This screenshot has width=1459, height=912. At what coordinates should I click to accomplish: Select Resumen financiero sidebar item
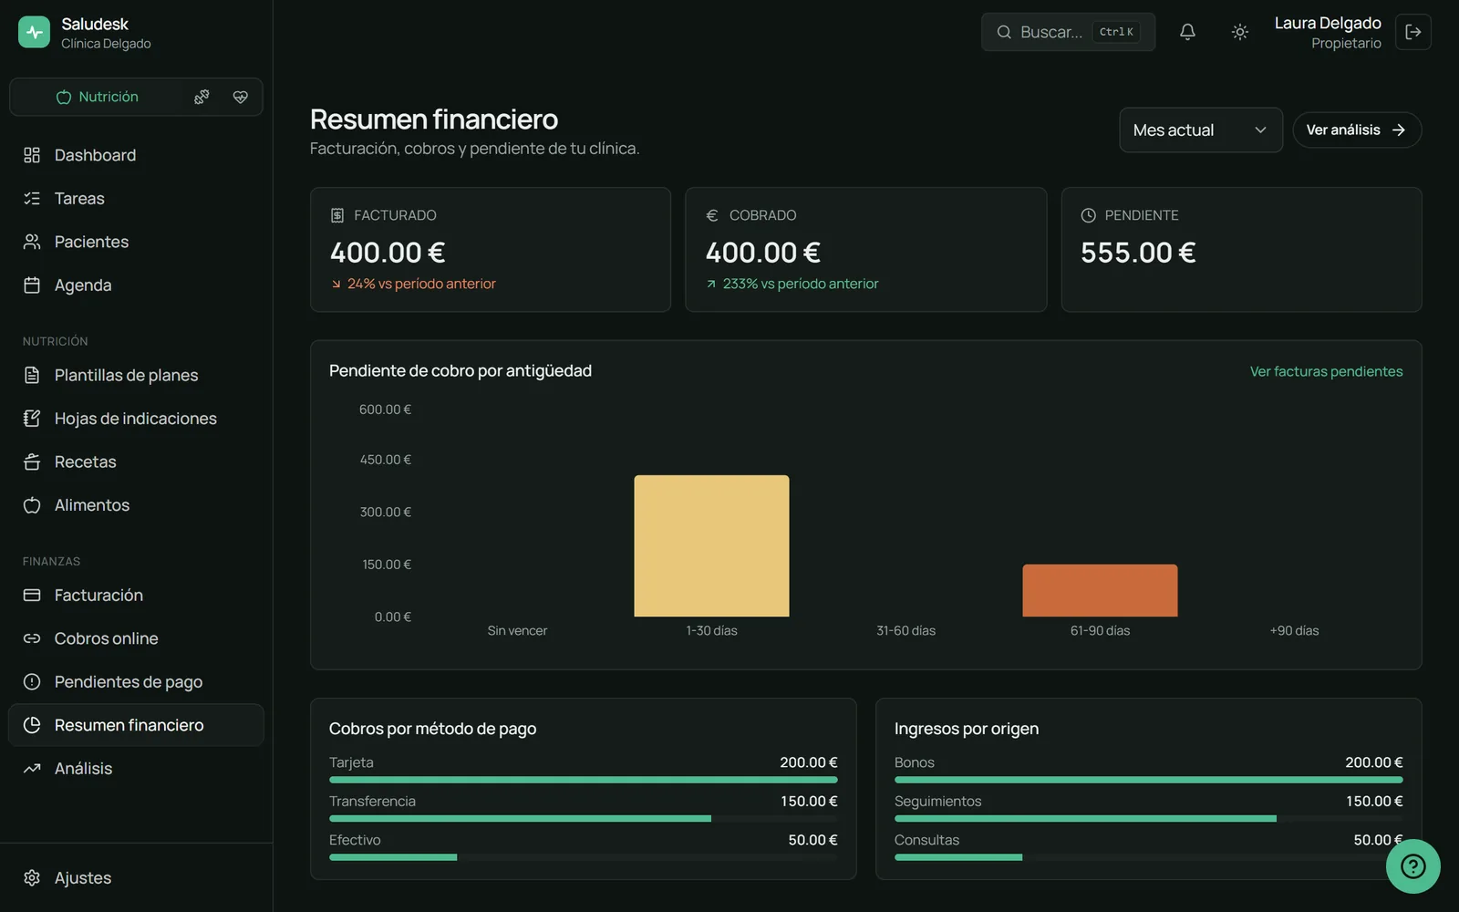136,725
